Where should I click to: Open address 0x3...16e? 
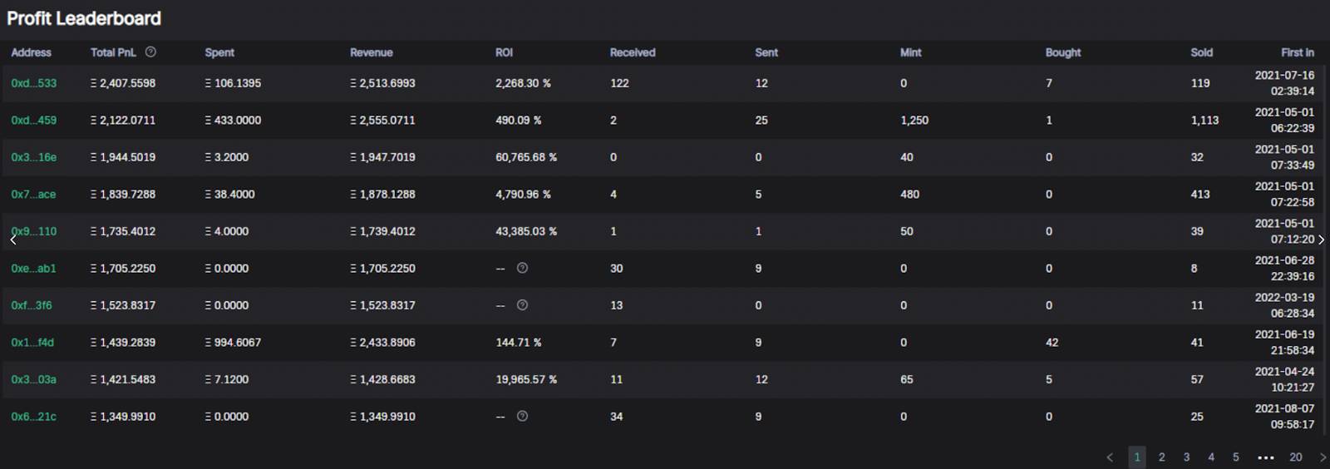34,157
